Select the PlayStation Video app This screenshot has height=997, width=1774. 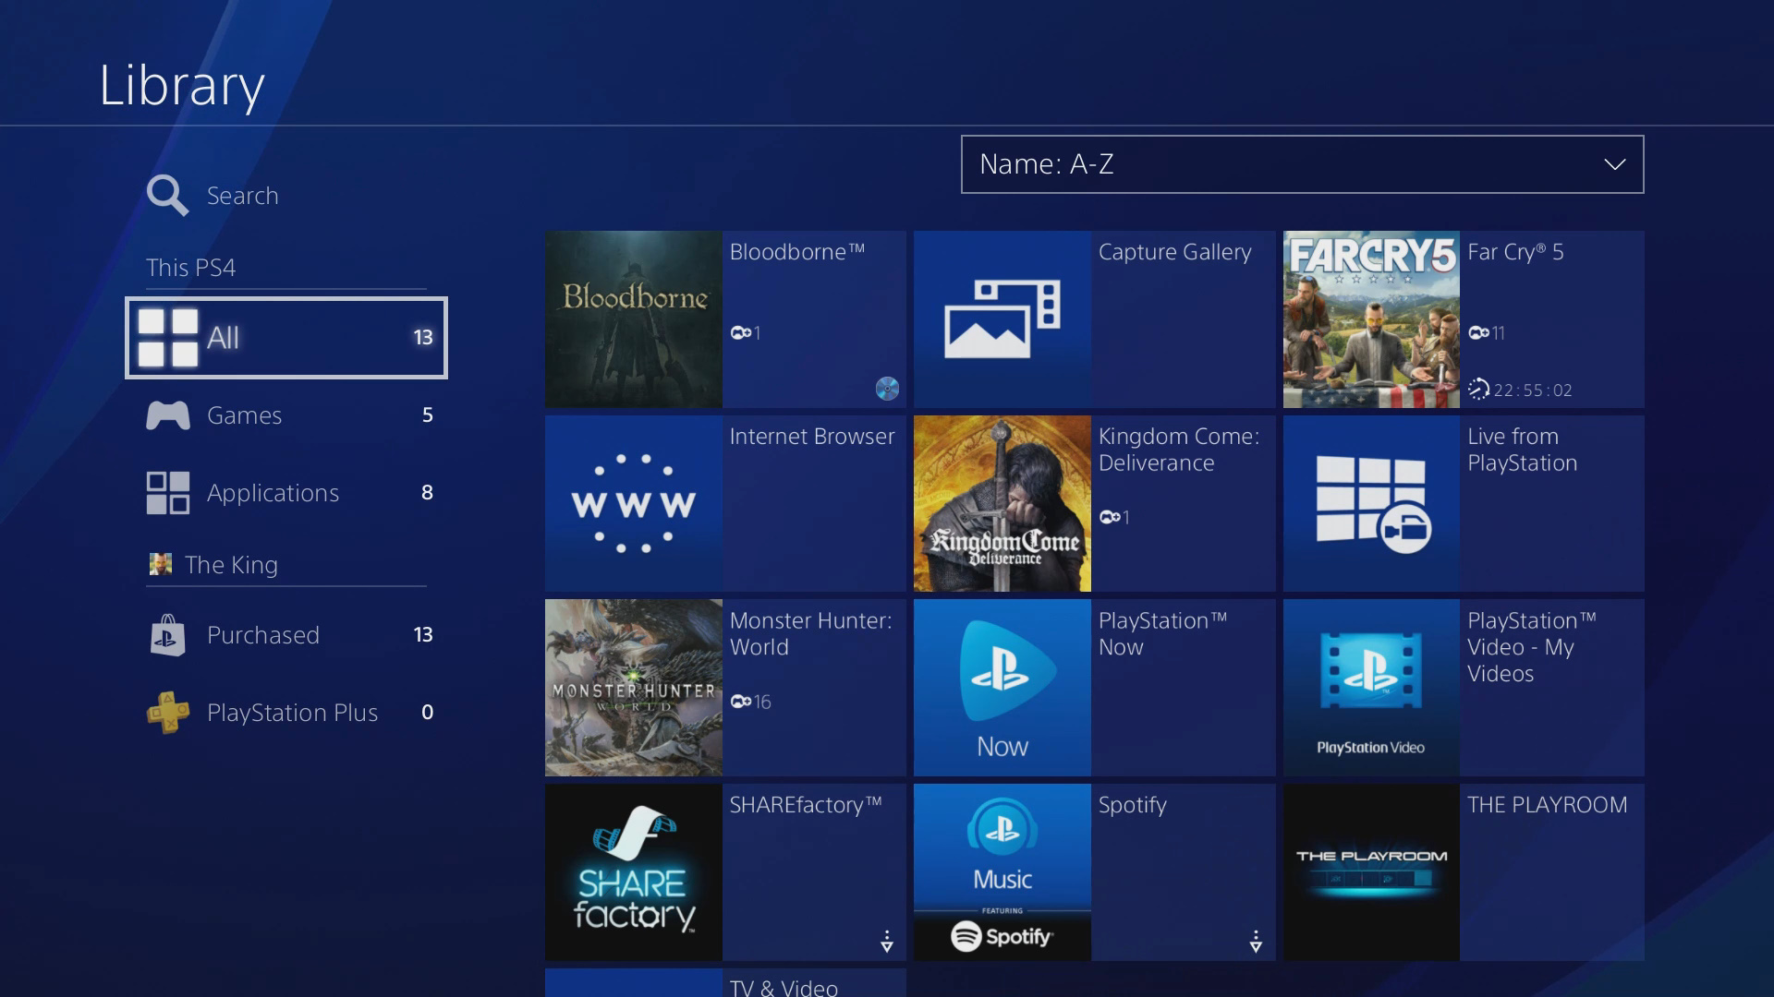click(1463, 687)
